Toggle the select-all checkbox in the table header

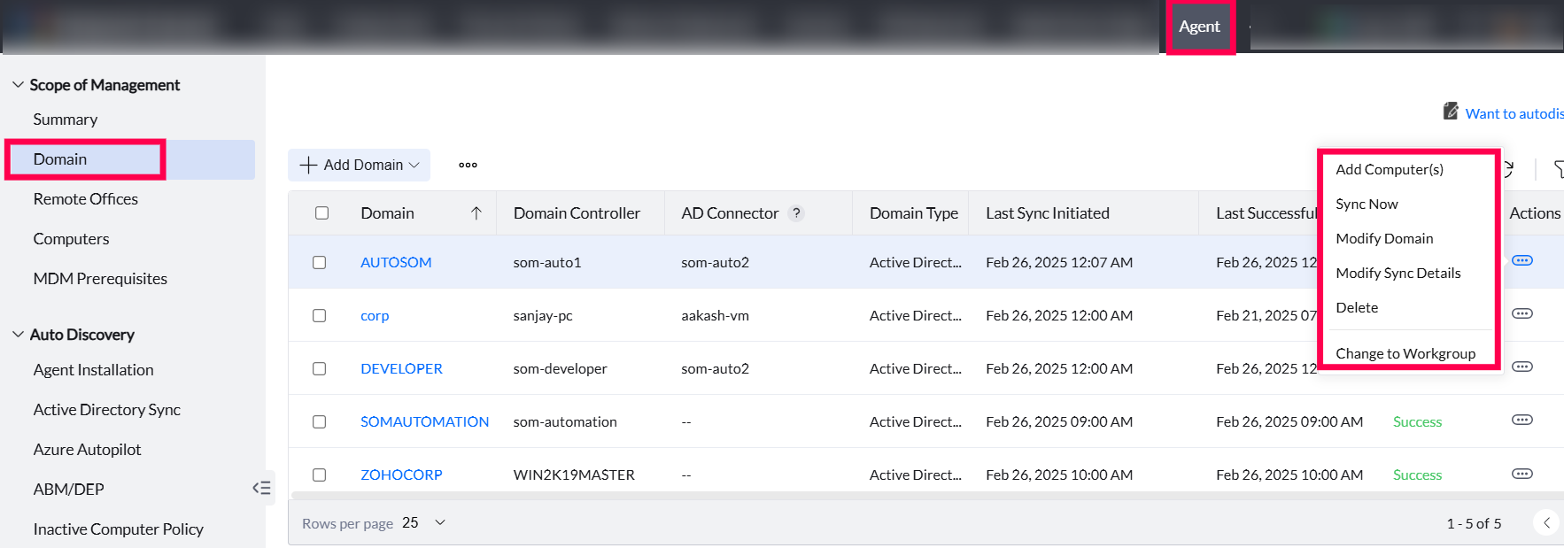click(x=321, y=213)
